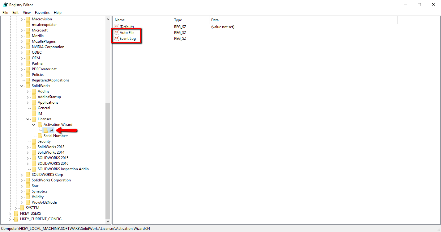The width and height of the screenshot is (441, 232).
Task: Click the Event Log string value icon
Action: (x=117, y=38)
